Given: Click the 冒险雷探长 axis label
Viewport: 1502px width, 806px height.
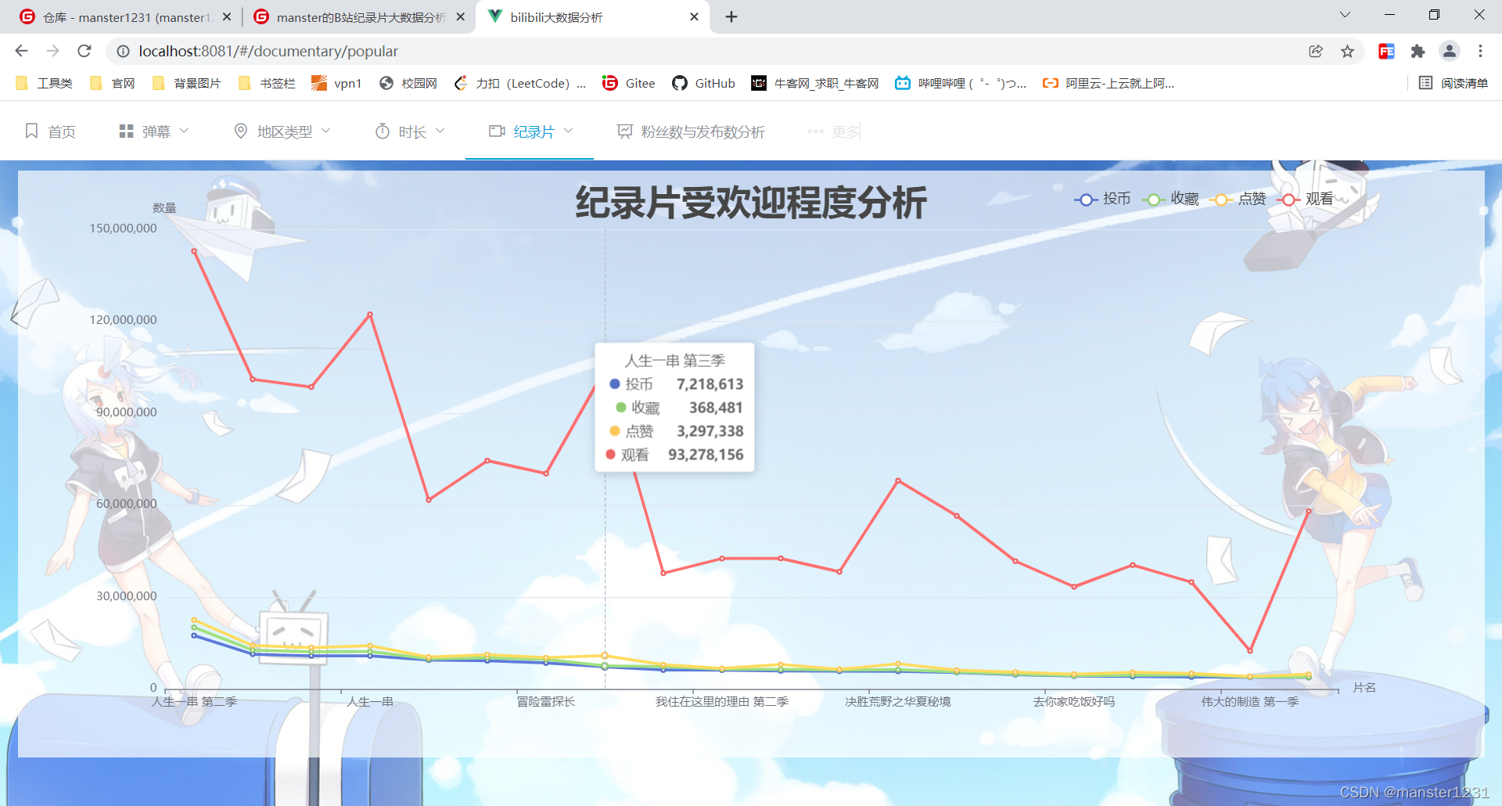Looking at the screenshot, I should 546,702.
